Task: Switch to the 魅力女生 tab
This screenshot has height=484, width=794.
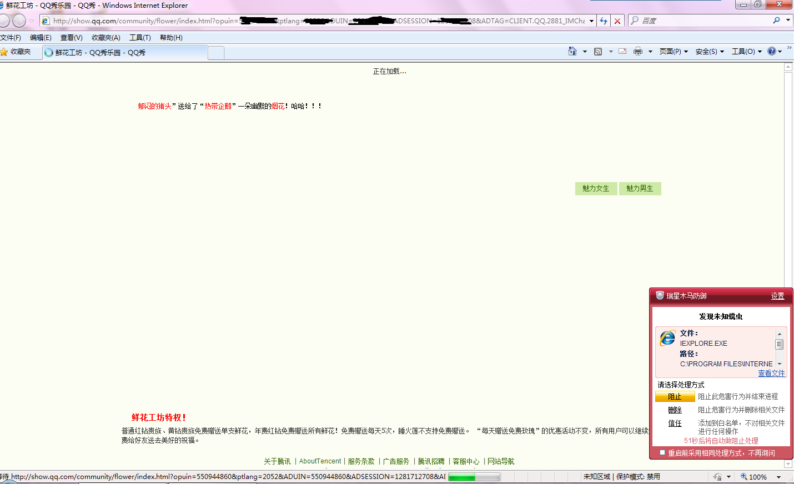Action: [x=596, y=189]
